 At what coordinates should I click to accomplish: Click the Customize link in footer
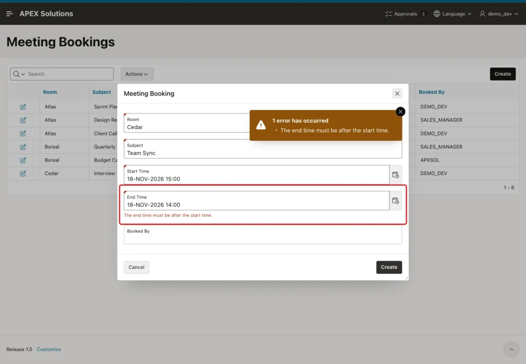pyautogui.click(x=49, y=349)
